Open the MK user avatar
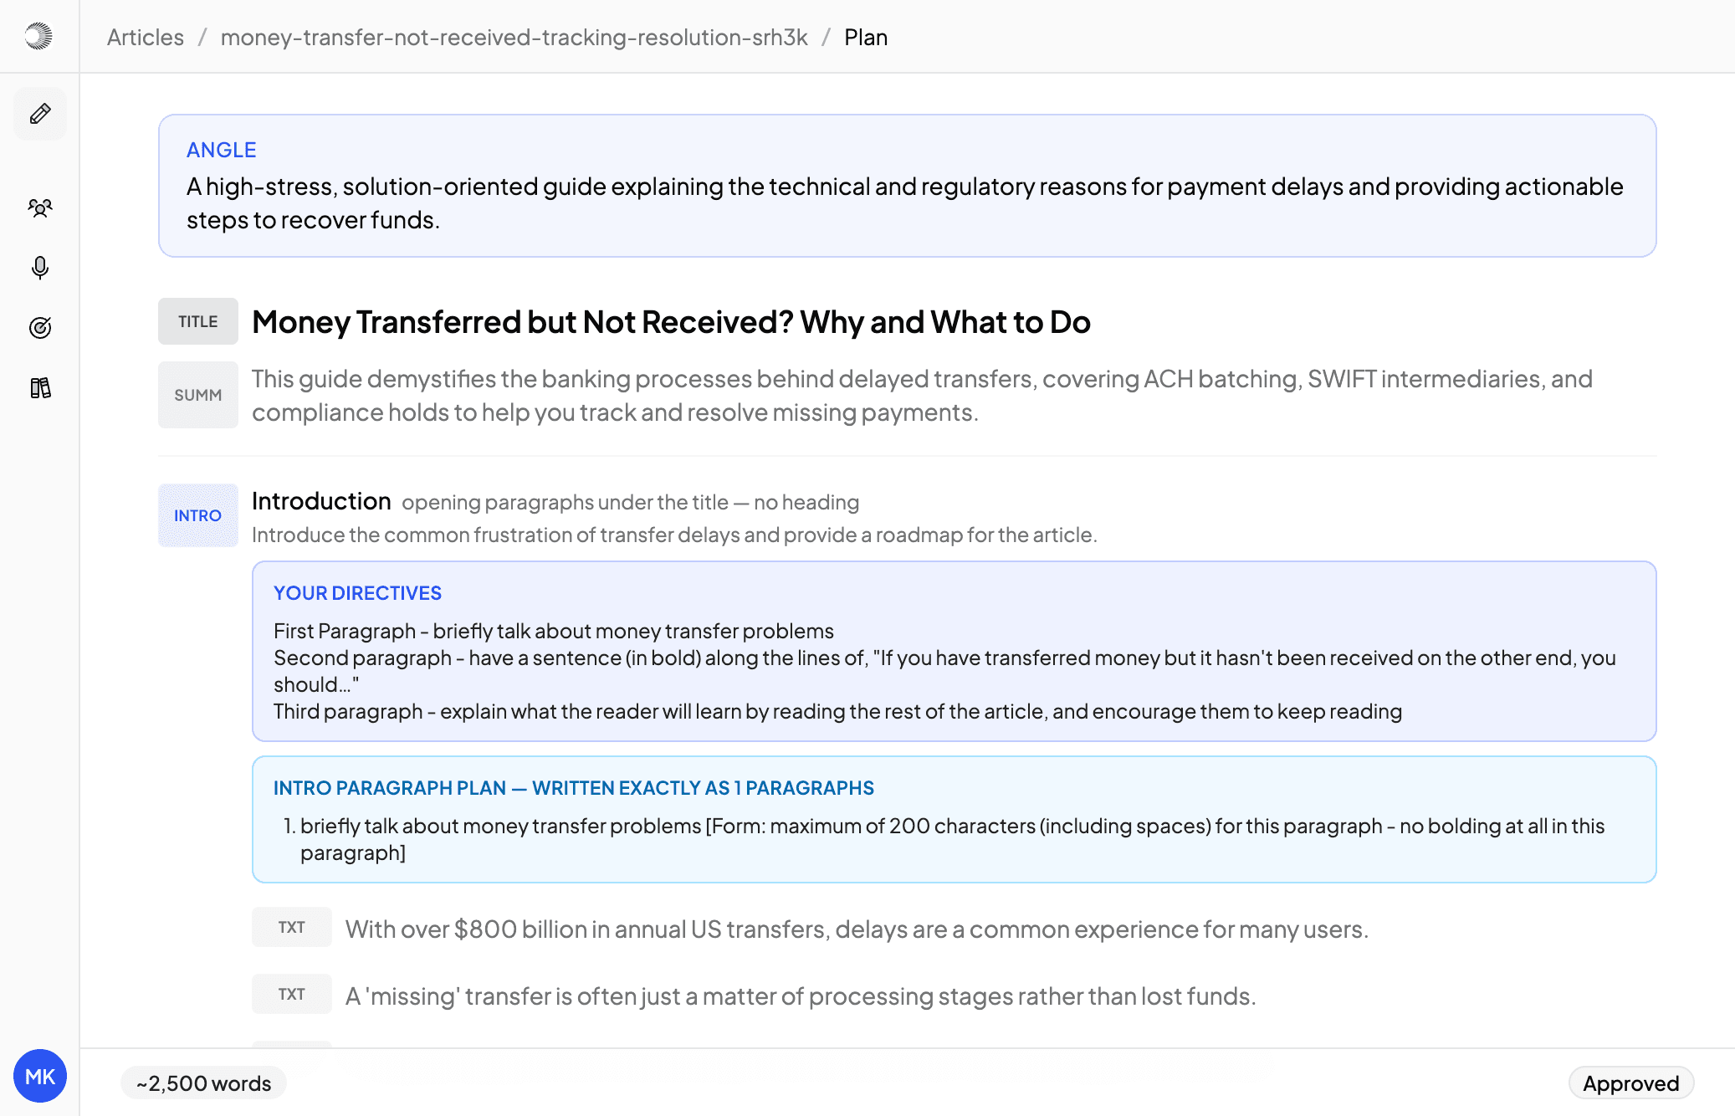This screenshot has height=1116, width=1735. click(40, 1076)
